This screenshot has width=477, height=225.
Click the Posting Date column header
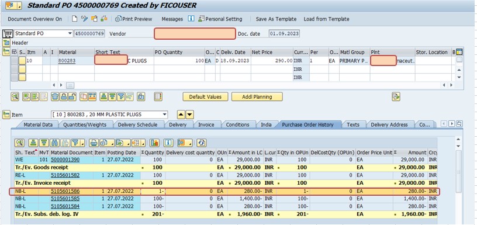click(123, 153)
